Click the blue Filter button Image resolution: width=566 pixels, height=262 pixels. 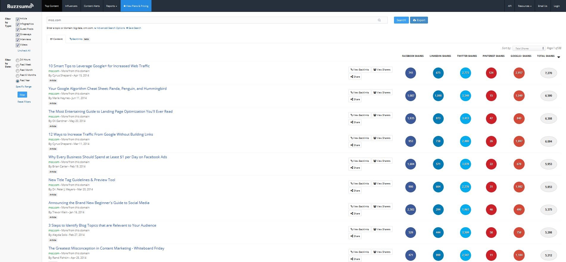coord(22,95)
